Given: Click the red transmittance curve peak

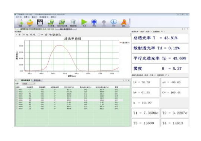Looking at the screenshot, I should point(59,46).
